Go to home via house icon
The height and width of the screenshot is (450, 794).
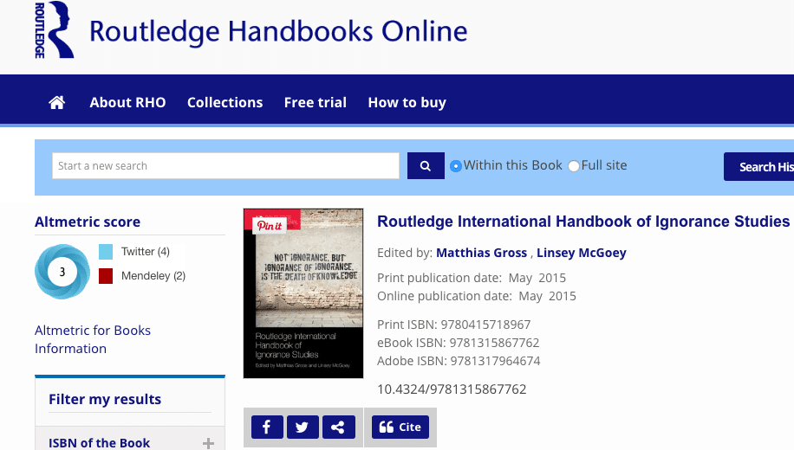pyautogui.click(x=56, y=103)
